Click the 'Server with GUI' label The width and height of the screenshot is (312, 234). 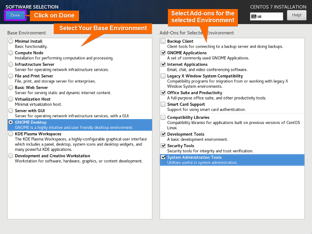click(30, 111)
